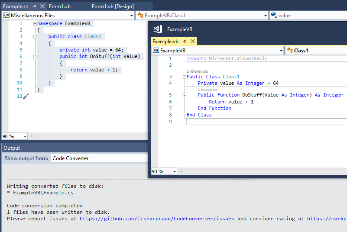Click 'End Class' in VB editor
Screen dimensions: 347x232
pyautogui.click(x=199, y=115)
